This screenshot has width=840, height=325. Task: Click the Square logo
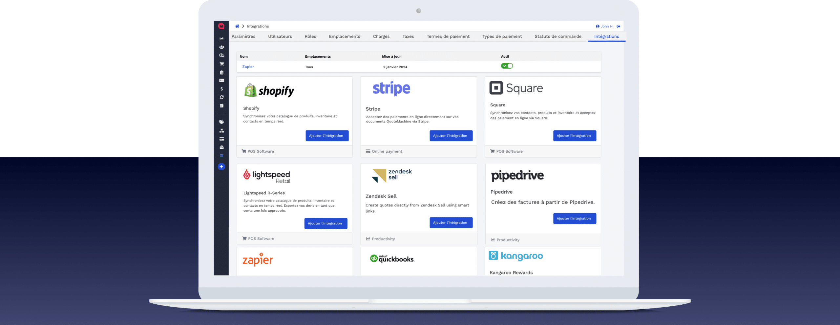[516, 88]
